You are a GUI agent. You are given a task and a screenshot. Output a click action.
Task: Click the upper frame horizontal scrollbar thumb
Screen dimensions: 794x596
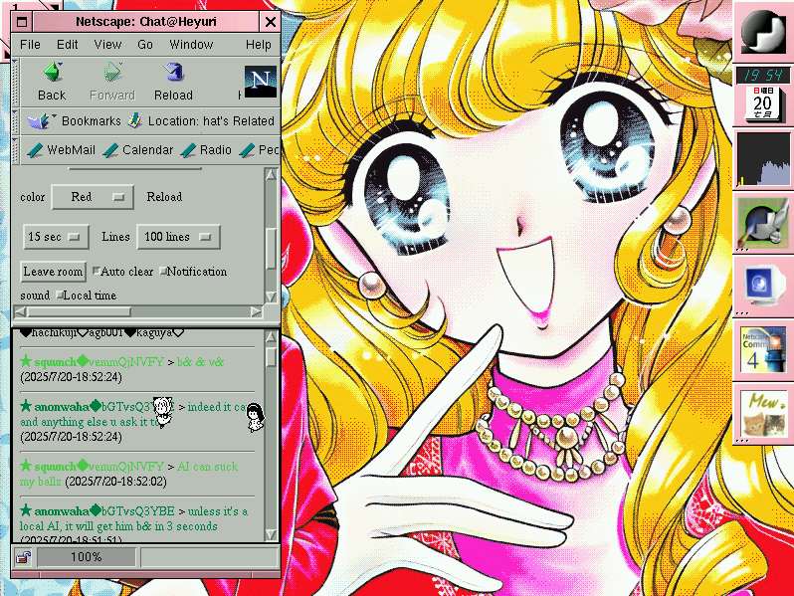click(79, 311)
